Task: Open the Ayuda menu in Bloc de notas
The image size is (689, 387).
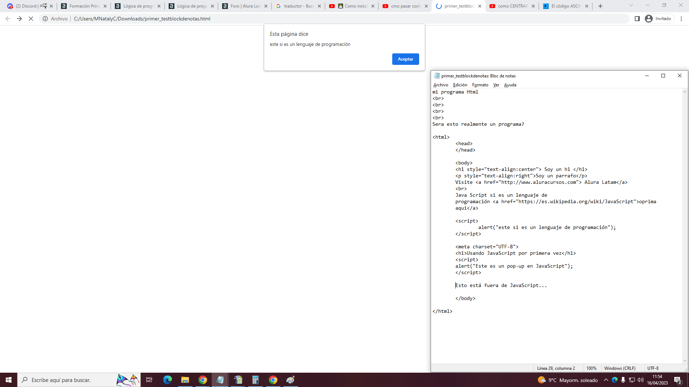Action: click(510, 85)
